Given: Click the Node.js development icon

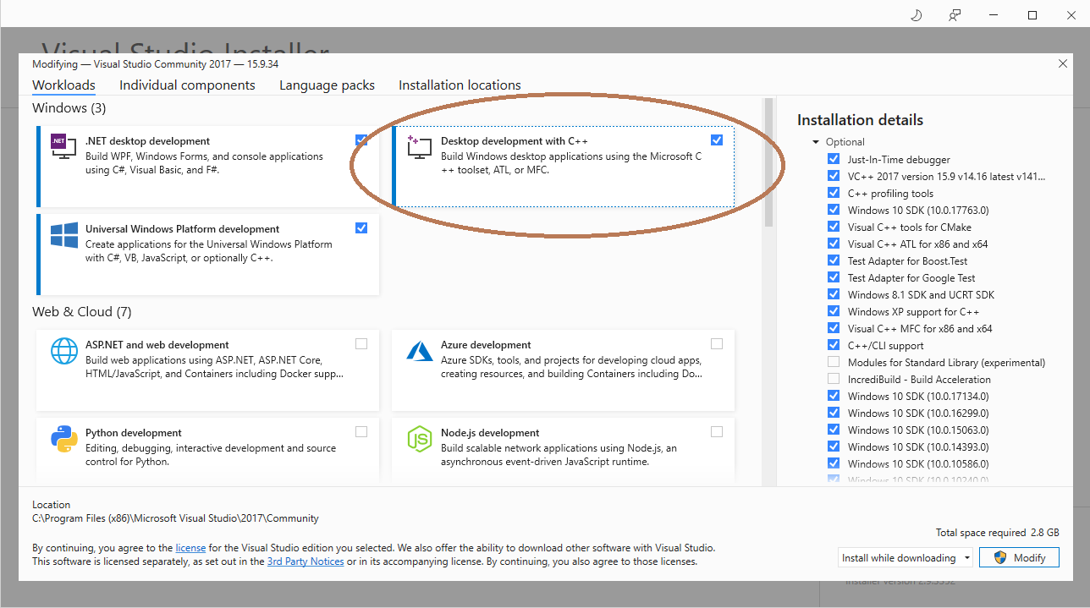Looking at the screenshot, I should [x=420, y=439].
